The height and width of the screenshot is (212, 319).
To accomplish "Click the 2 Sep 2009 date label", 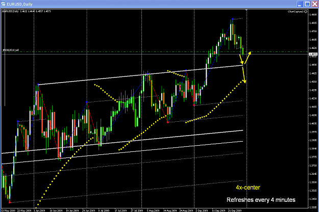I will (202, 210).
